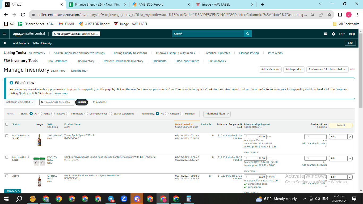Select Fulfilled By Amazon radio

click(x=167, y=114)
